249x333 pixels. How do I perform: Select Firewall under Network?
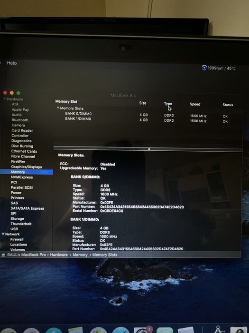click(17, 239)
